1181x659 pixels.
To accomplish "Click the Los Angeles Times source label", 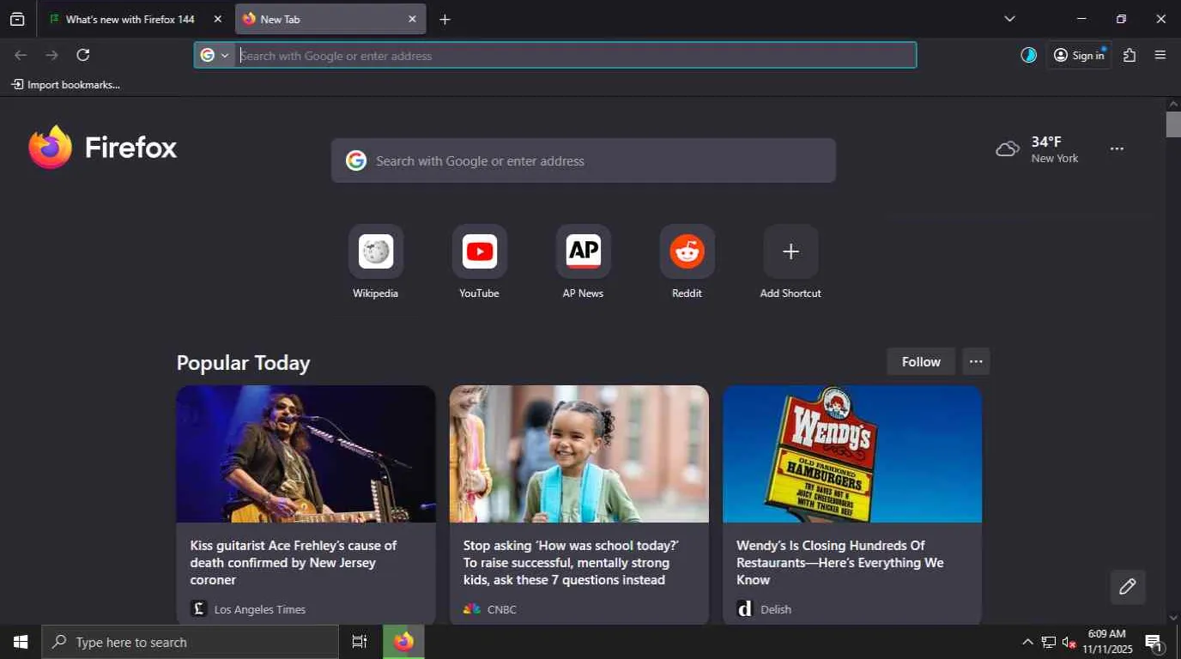I will pyautogui.click(x=260, y=609).
